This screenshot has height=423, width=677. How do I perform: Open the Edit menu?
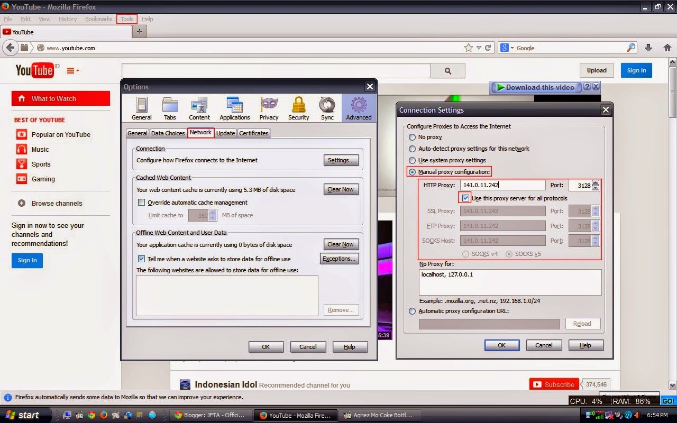(25, 19)
